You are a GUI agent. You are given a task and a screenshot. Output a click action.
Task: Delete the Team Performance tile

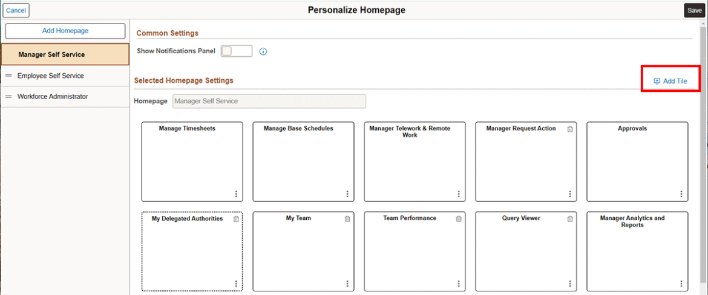[459, 219]
